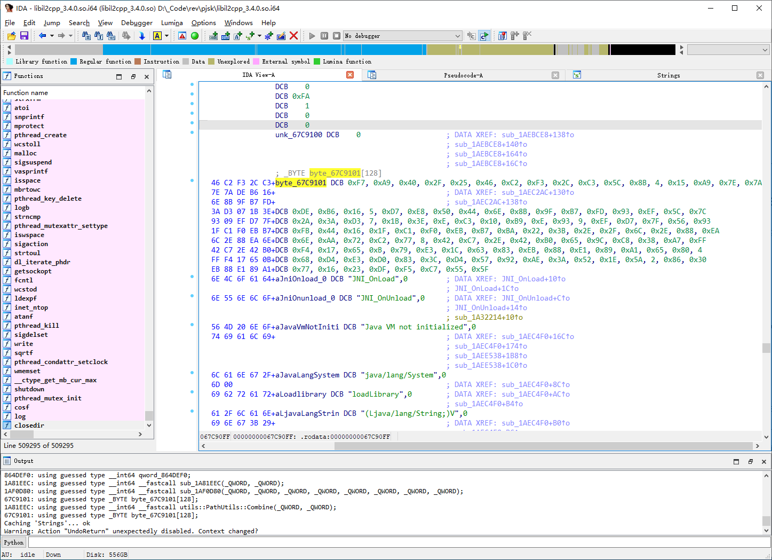The image size is (772, 560).
Task: Click the open file folder icon
Action: 11,36
